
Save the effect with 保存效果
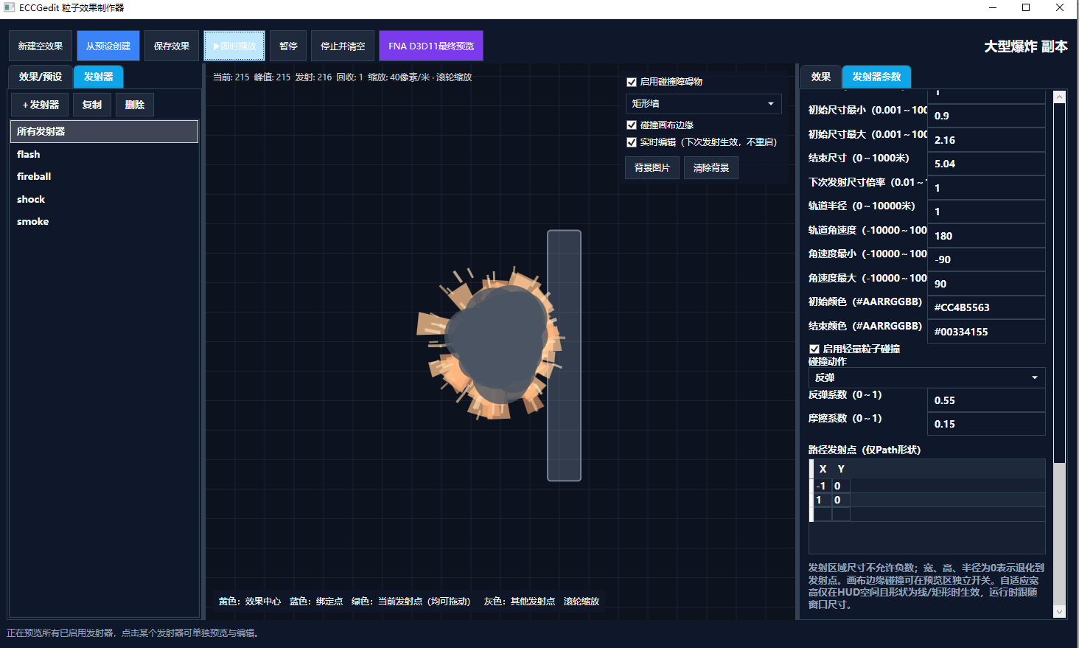[x=172, y=46]
